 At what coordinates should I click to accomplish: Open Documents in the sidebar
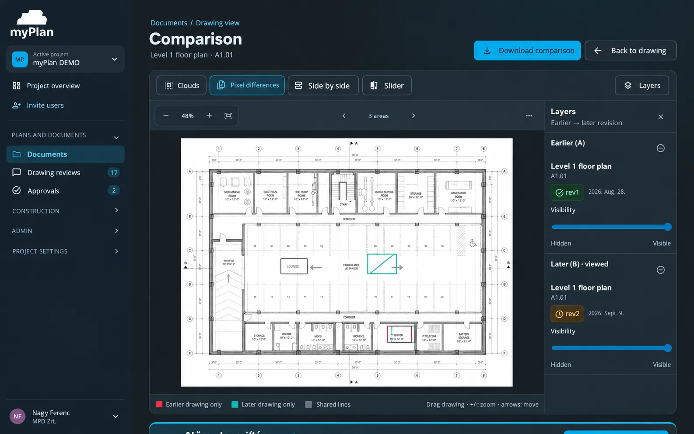(66, 154)
